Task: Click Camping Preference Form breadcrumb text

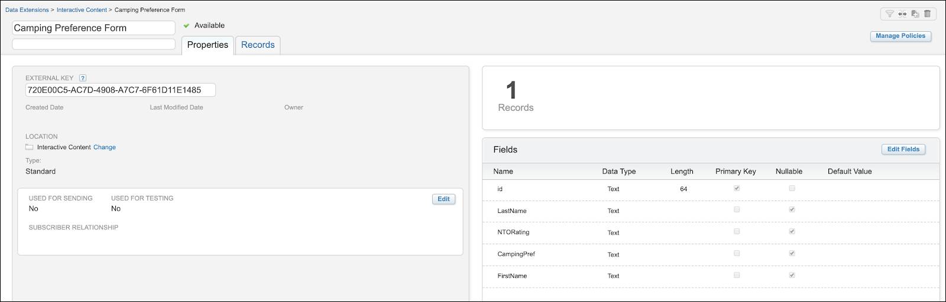Action: [x=150, y=10]
